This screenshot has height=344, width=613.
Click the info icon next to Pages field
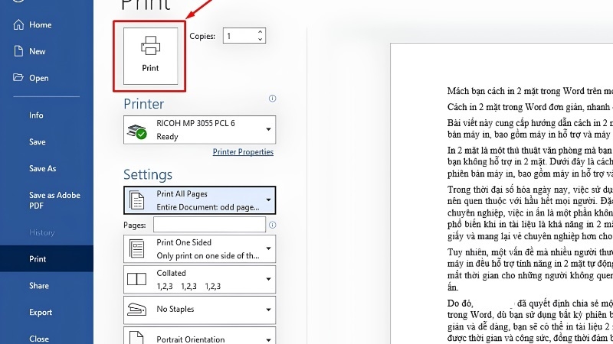(x=273, y=225)
